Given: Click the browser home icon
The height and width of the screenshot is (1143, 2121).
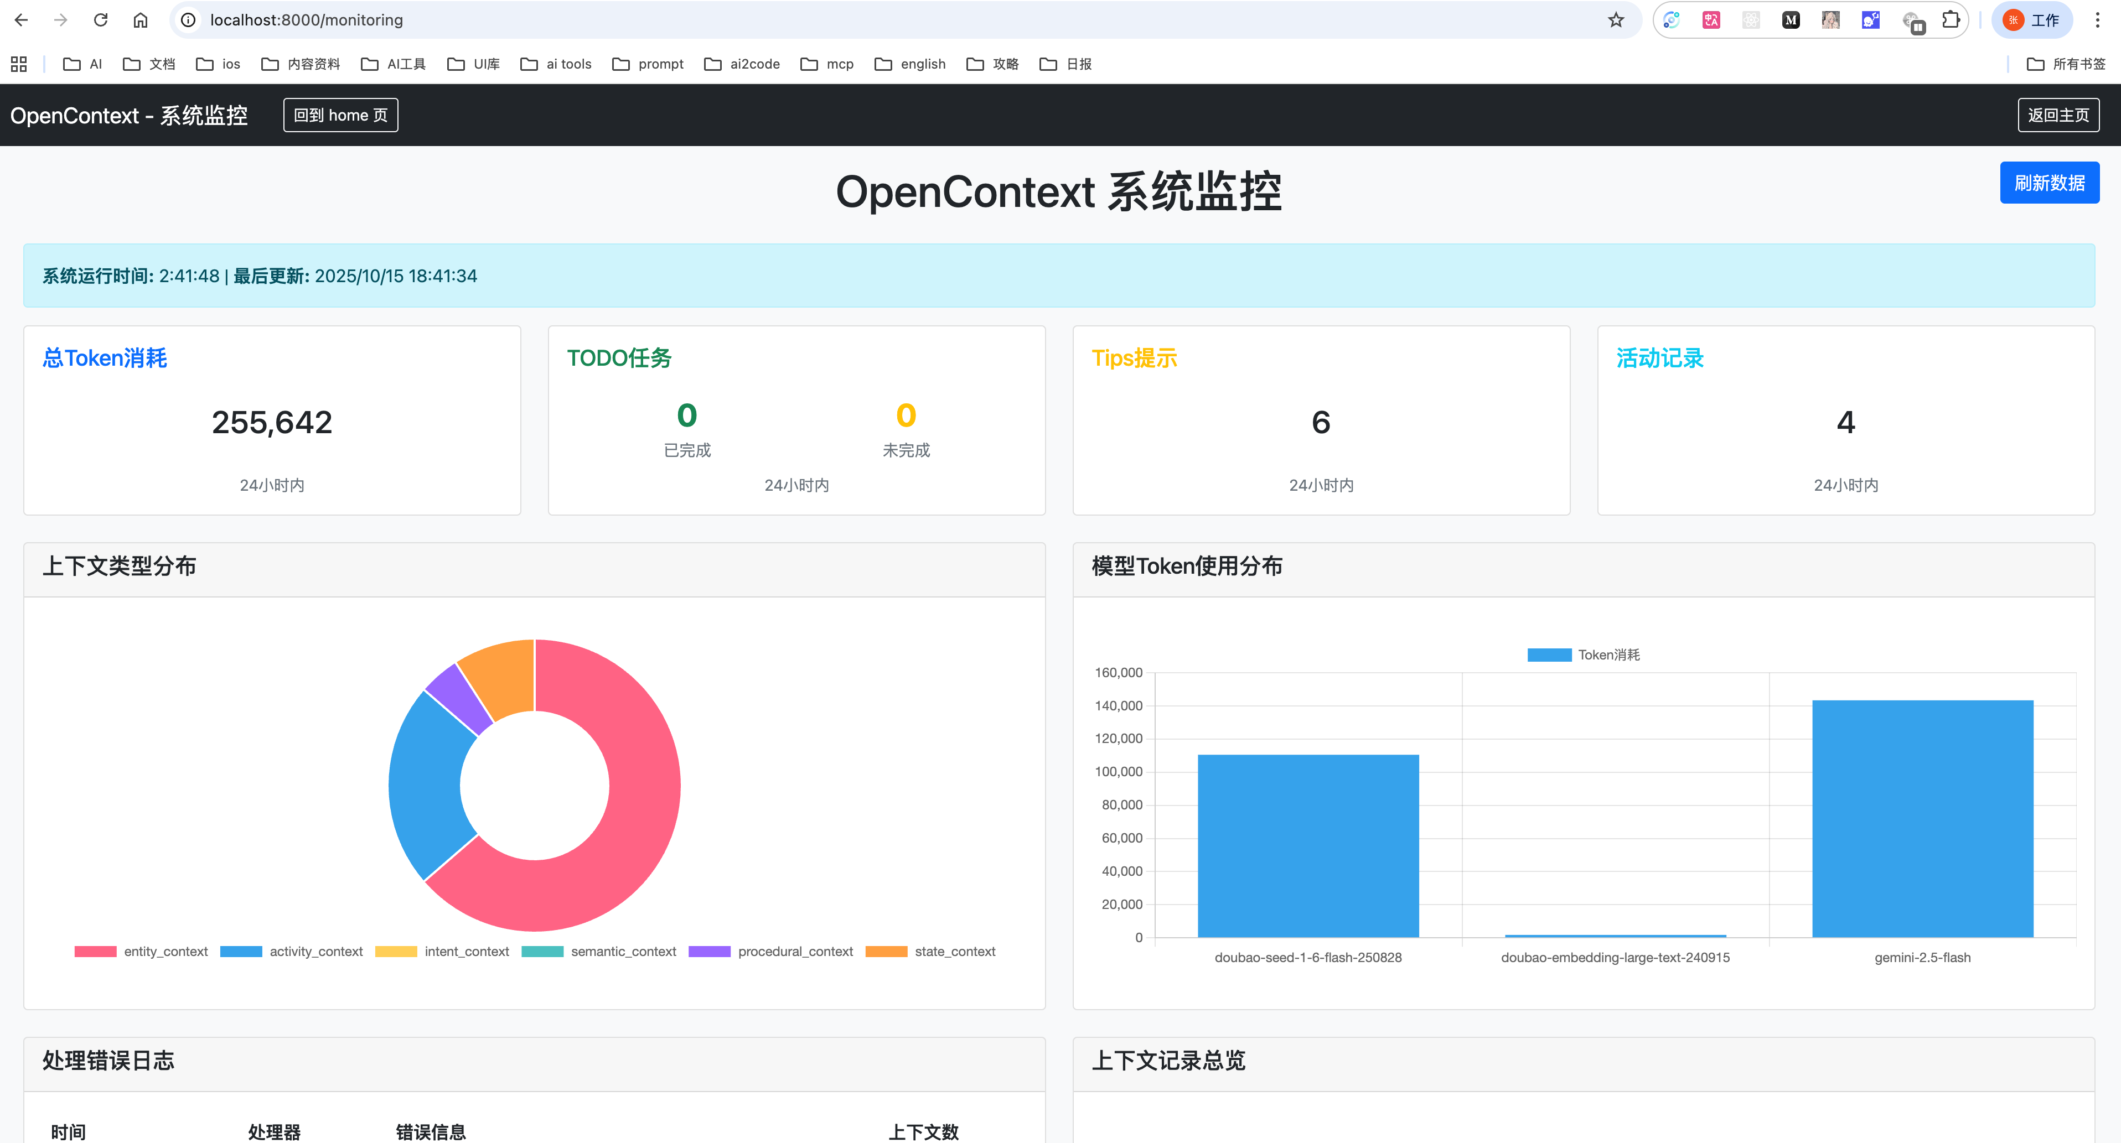Looking at the screenshot, I should (141, 20).
